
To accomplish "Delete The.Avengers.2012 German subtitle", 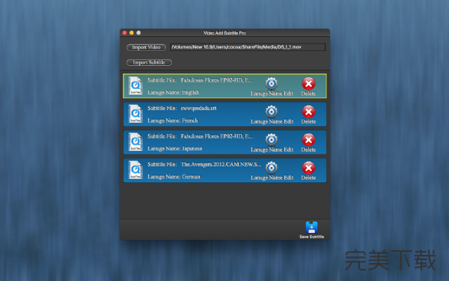I will tap(308, 168).
